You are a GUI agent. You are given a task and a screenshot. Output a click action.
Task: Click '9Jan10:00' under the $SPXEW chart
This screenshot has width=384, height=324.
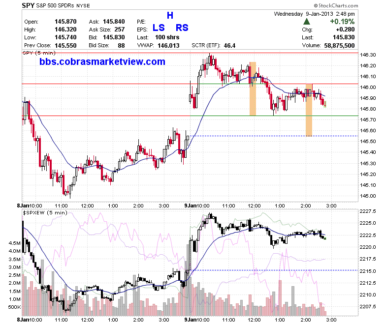coord(197,320)
